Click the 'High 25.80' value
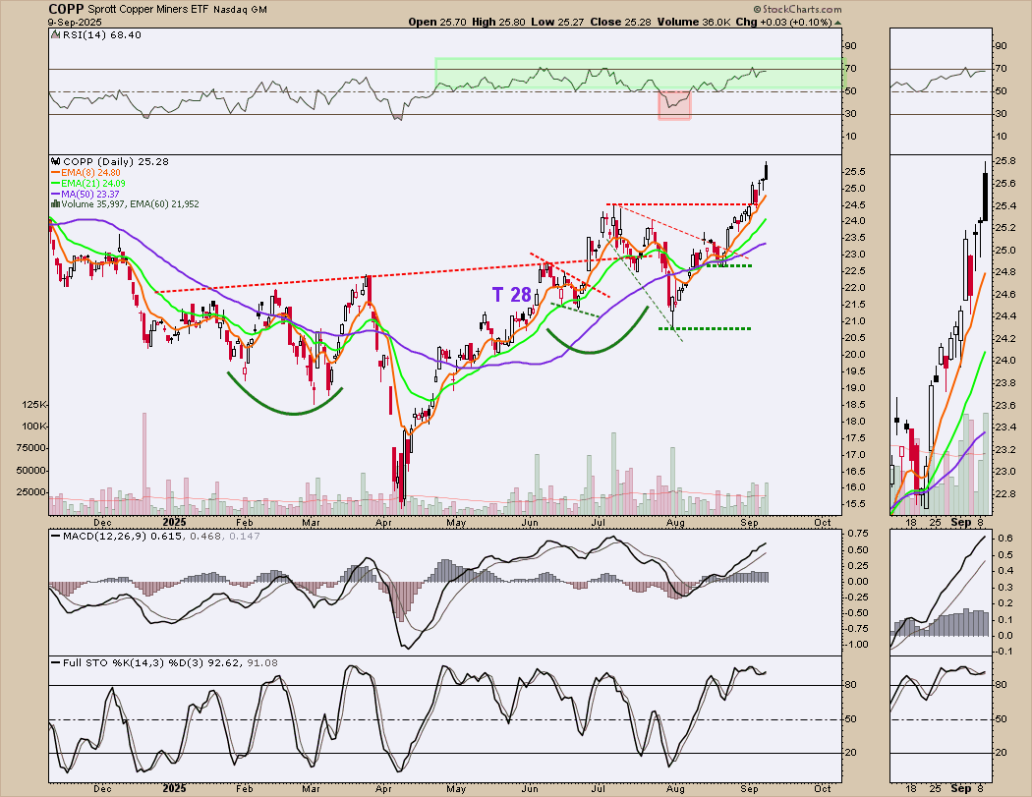This screenshot has width=1032, height=797. 498,22
